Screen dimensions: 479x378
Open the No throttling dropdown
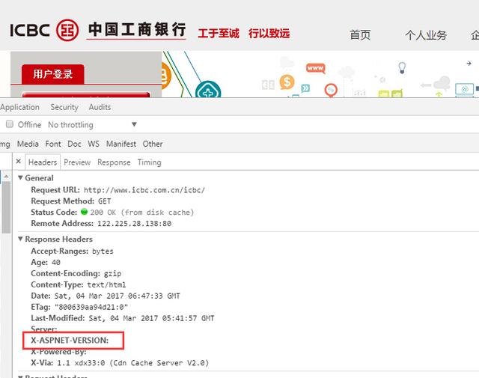92,125
